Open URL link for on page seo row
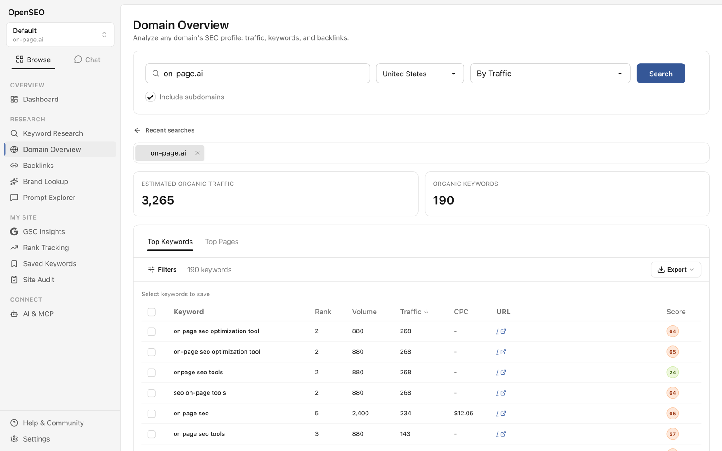 (501, 413)
